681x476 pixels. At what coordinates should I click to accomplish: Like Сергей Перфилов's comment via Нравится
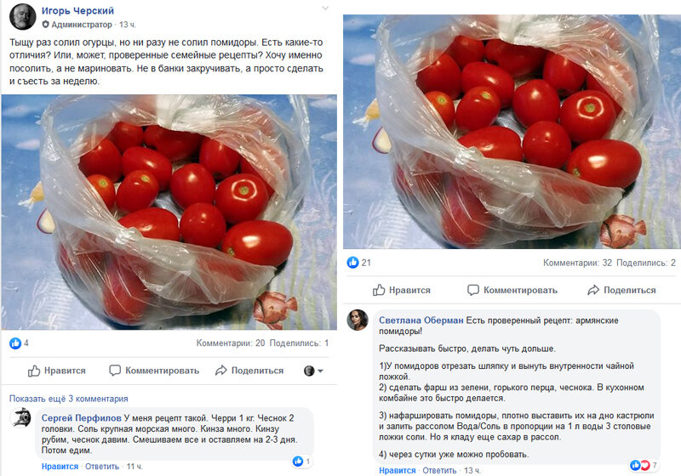[x=60, y=467]
